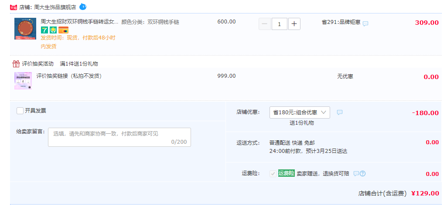Click the 运费险 checkbox
The image size is (447, 205).
(x=273, y=173)
